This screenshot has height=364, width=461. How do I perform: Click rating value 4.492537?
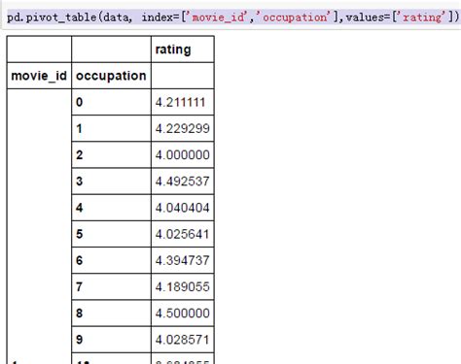pos(183,182)
